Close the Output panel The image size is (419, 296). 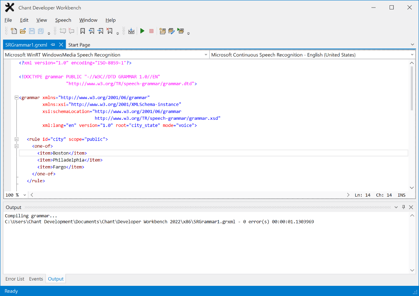click(411, 207)
